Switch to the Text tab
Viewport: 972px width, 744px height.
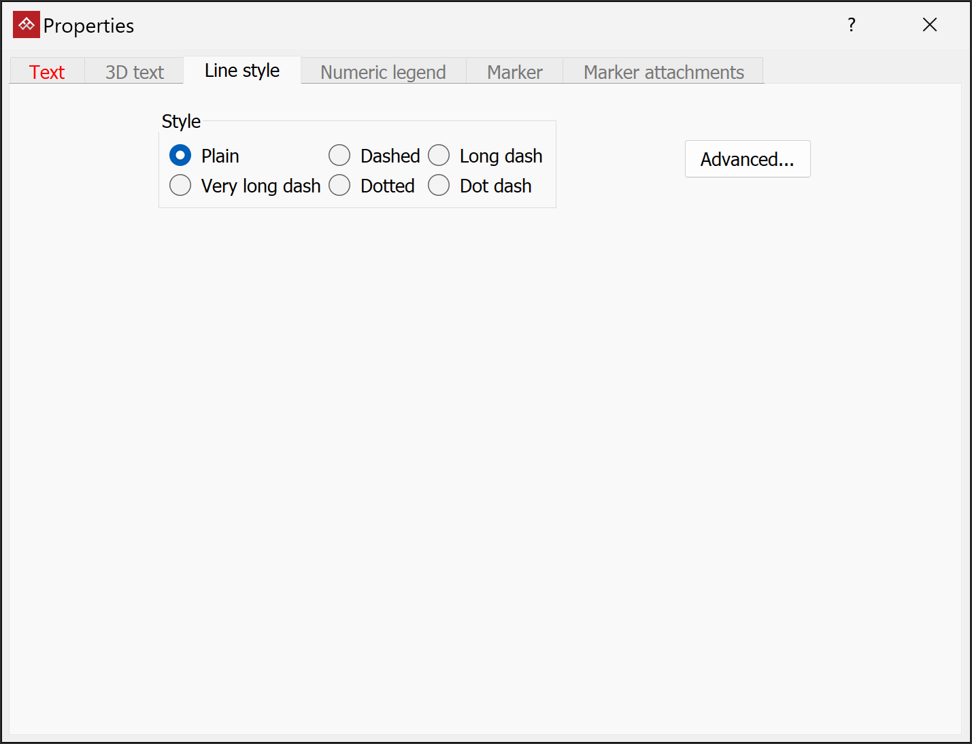47,72
